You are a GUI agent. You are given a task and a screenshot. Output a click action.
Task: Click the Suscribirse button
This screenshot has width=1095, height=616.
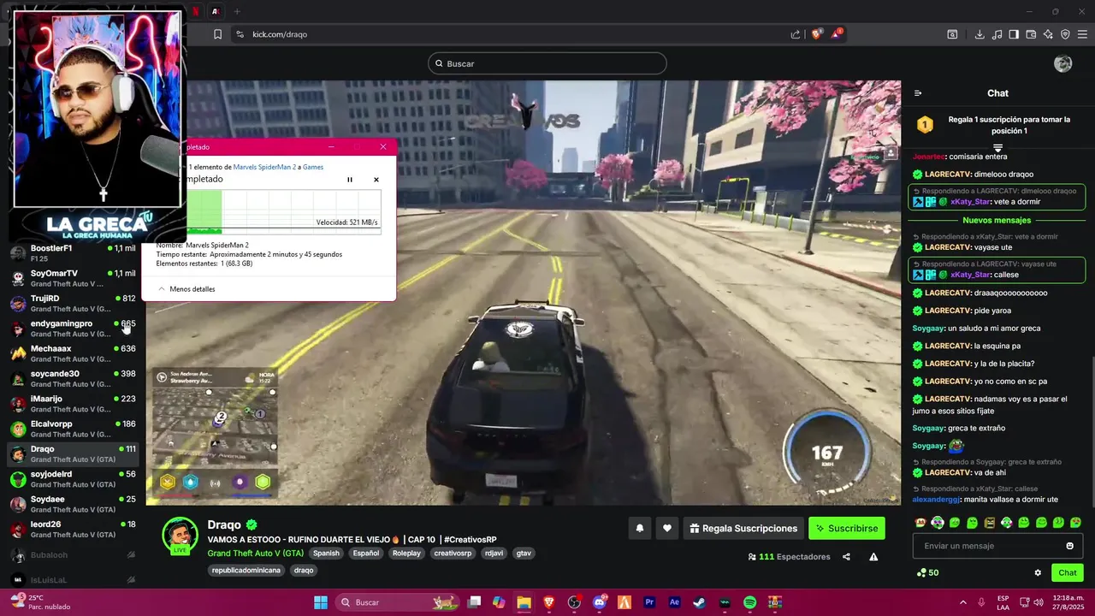[847, 529]
